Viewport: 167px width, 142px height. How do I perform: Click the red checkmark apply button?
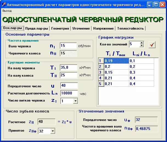152,45
